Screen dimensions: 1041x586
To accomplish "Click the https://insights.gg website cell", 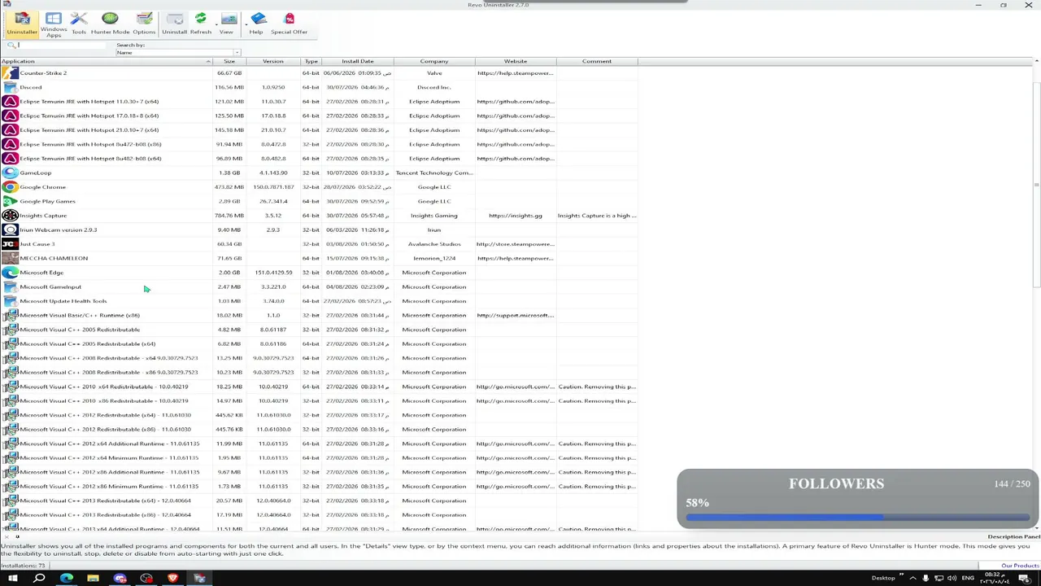I will click(x=516, y=216).
